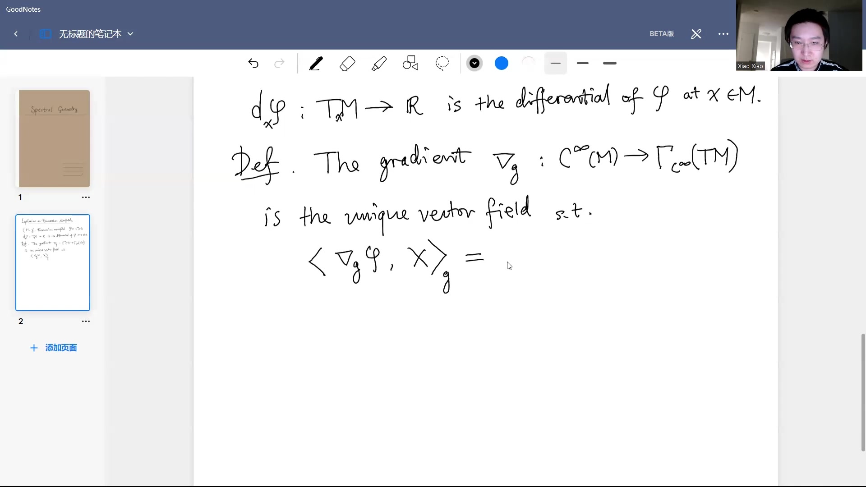
Task: Expand the notebook title dropdown
Action: pyautogui.click(x=131, y=34)
